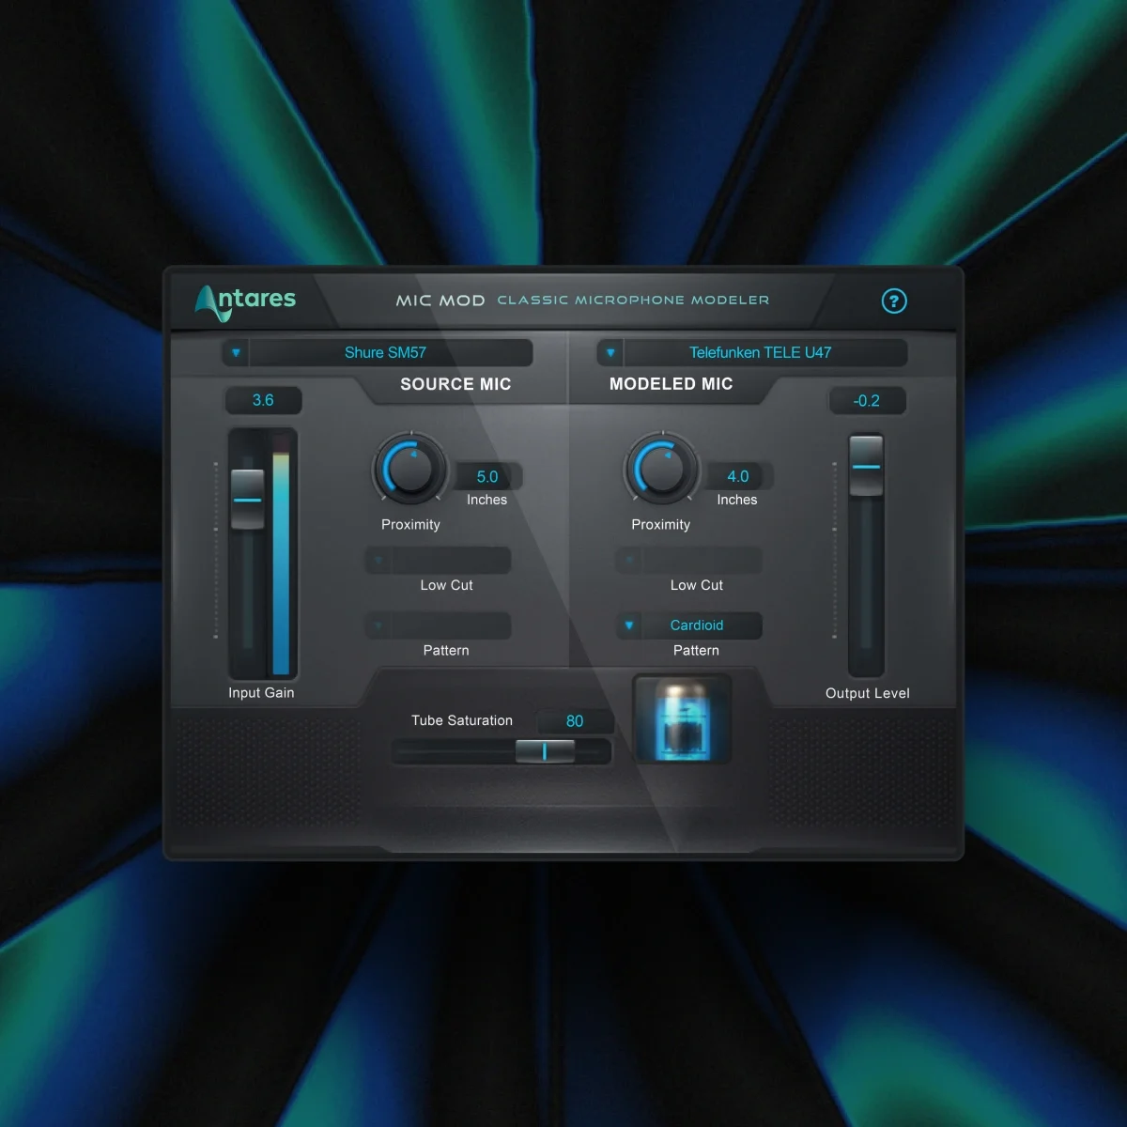This screenshot has height=1127, width=1127.
Task: Click the source mic Proximity knob
Action: click(x=410, y=468)
